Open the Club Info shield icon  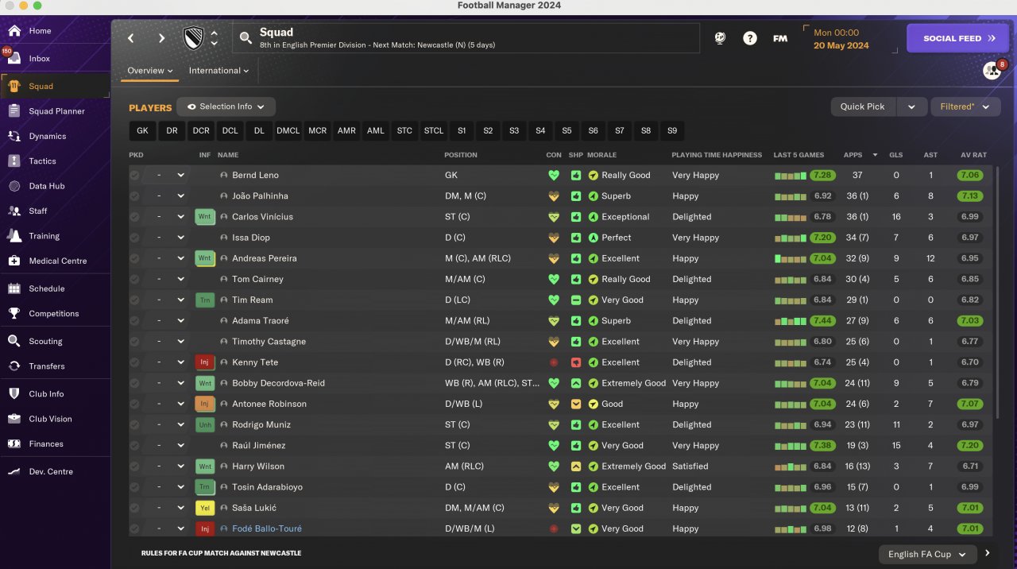14,394
